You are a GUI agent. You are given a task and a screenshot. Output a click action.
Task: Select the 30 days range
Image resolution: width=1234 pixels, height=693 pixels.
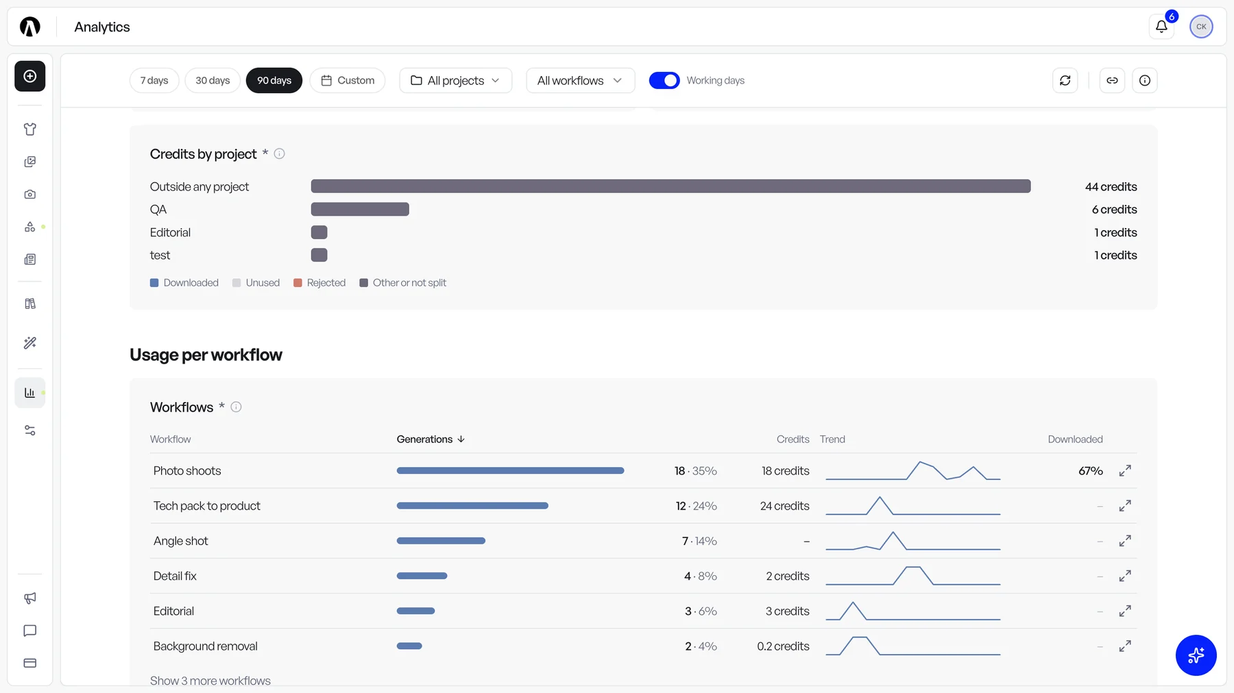coord(213,81)
